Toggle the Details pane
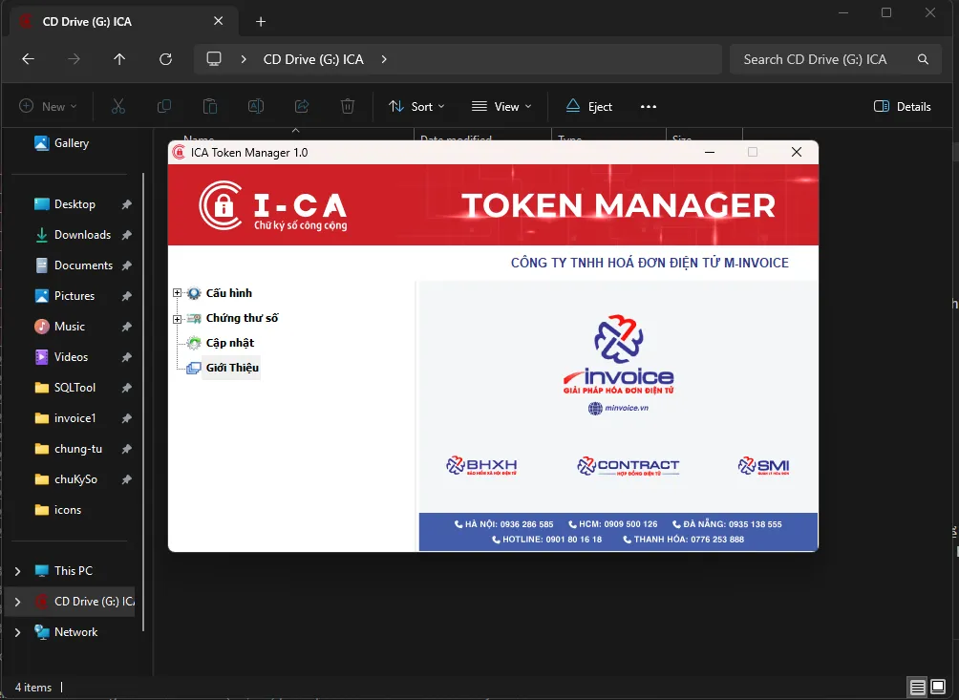 [903, 106]
